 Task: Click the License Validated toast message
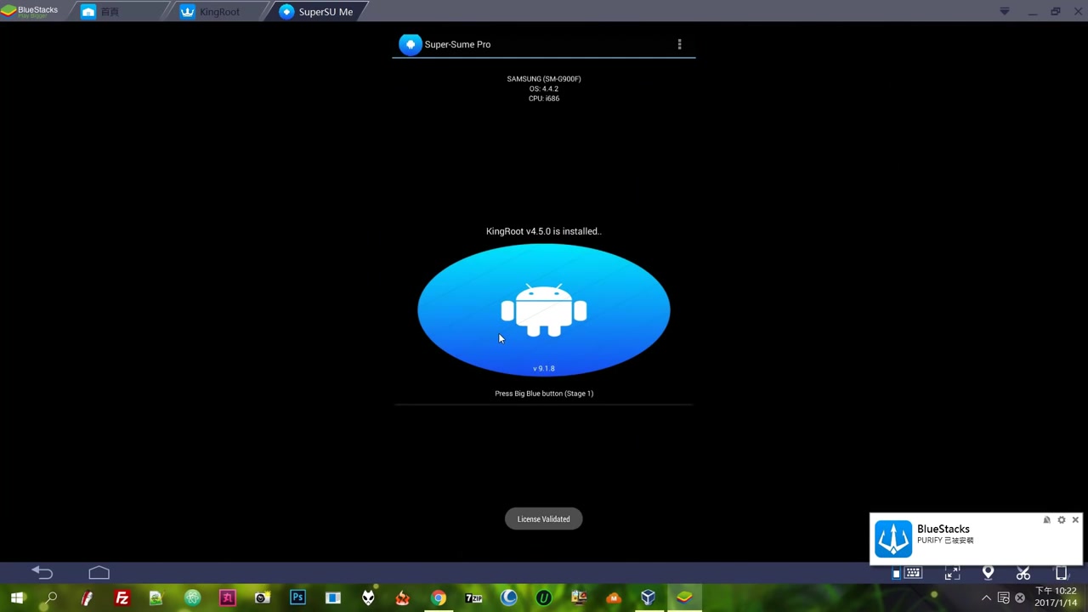pos(544,519)
